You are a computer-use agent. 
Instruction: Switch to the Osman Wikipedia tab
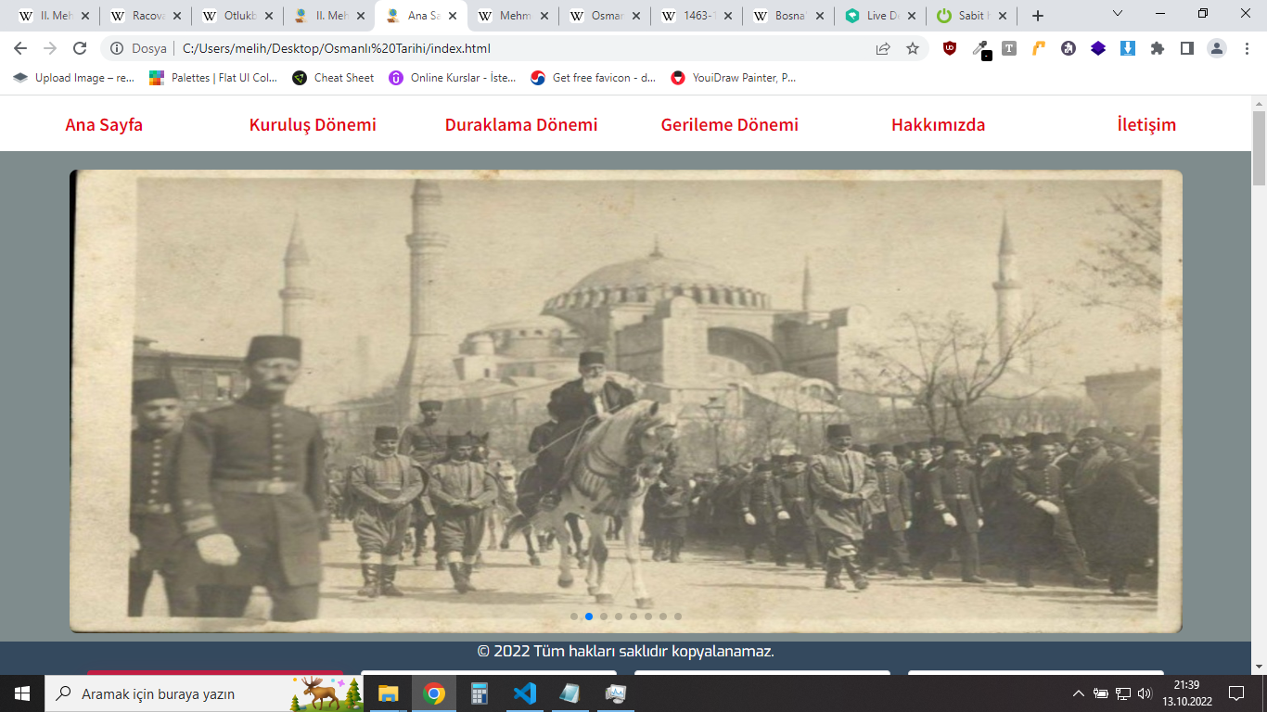tap(604, 16)
